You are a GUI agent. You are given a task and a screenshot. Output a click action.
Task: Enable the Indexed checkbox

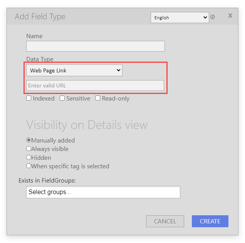click(x=29, y=98)
